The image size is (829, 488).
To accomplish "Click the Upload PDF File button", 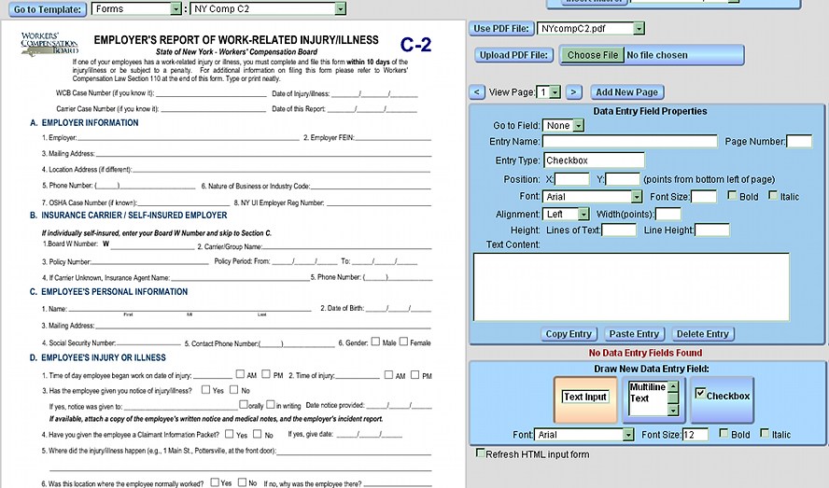I will pos(513,55).
